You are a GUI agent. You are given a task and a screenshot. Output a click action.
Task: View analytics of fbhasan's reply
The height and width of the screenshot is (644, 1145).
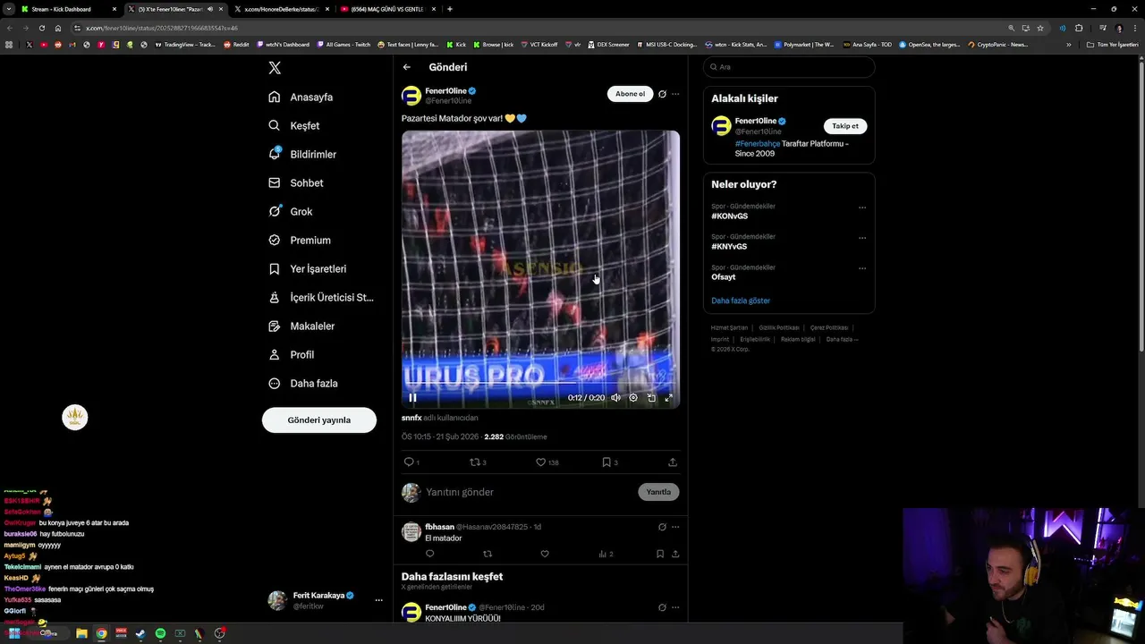coord(606,554)
